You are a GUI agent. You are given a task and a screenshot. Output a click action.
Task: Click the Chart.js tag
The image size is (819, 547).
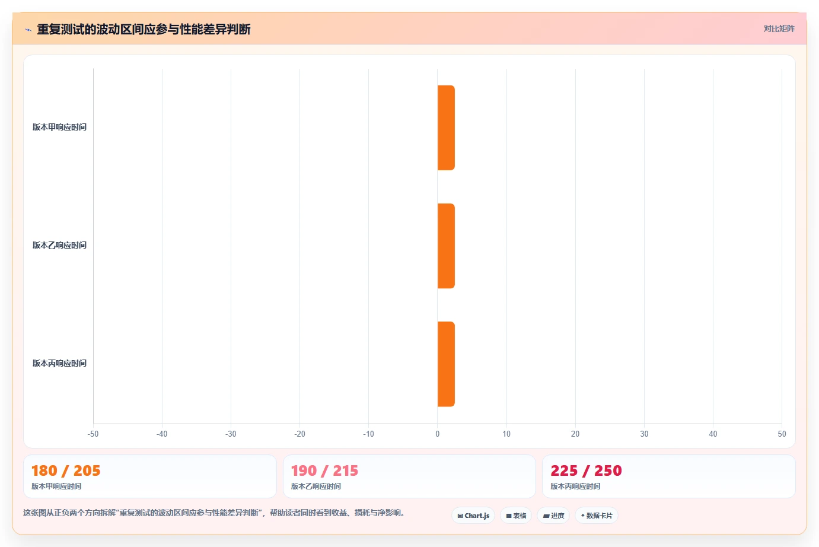click(x=473, y=516)
